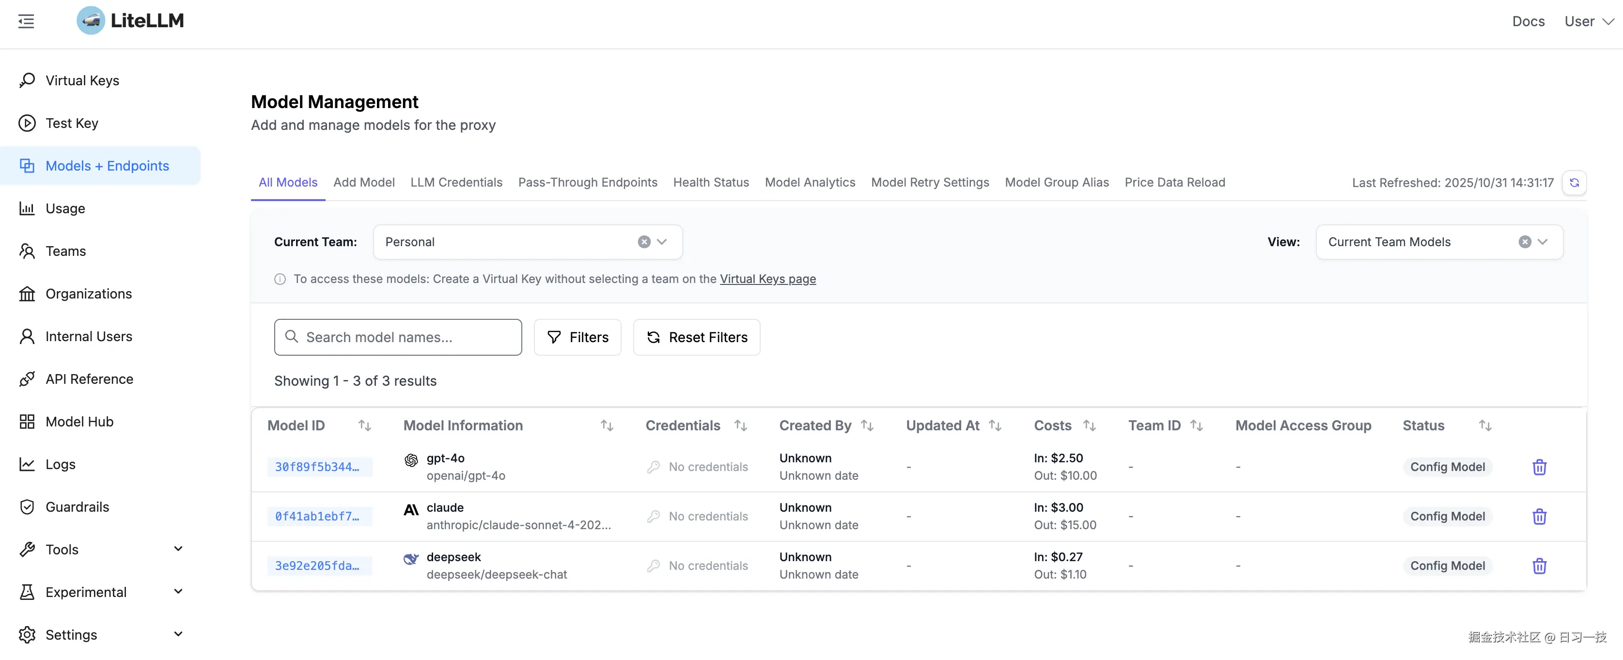Open the User menu in the top right
The height and width of the screenshot is (660, 1623).
pyautogui.click(x=1588, y=21)
